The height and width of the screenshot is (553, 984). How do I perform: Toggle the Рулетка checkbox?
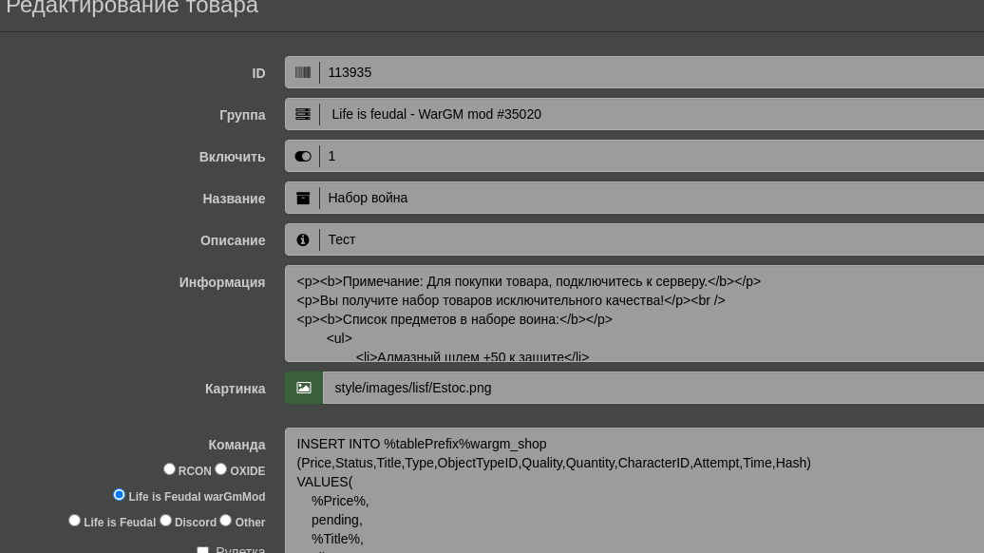tap(202, 550)
